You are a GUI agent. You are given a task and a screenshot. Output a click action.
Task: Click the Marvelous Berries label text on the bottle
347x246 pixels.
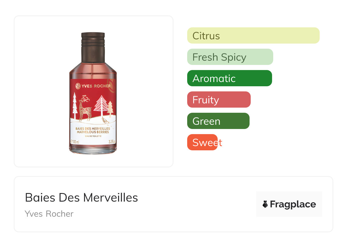[93, 132]
